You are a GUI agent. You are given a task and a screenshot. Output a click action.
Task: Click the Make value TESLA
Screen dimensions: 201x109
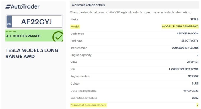[x=194, y=19]
